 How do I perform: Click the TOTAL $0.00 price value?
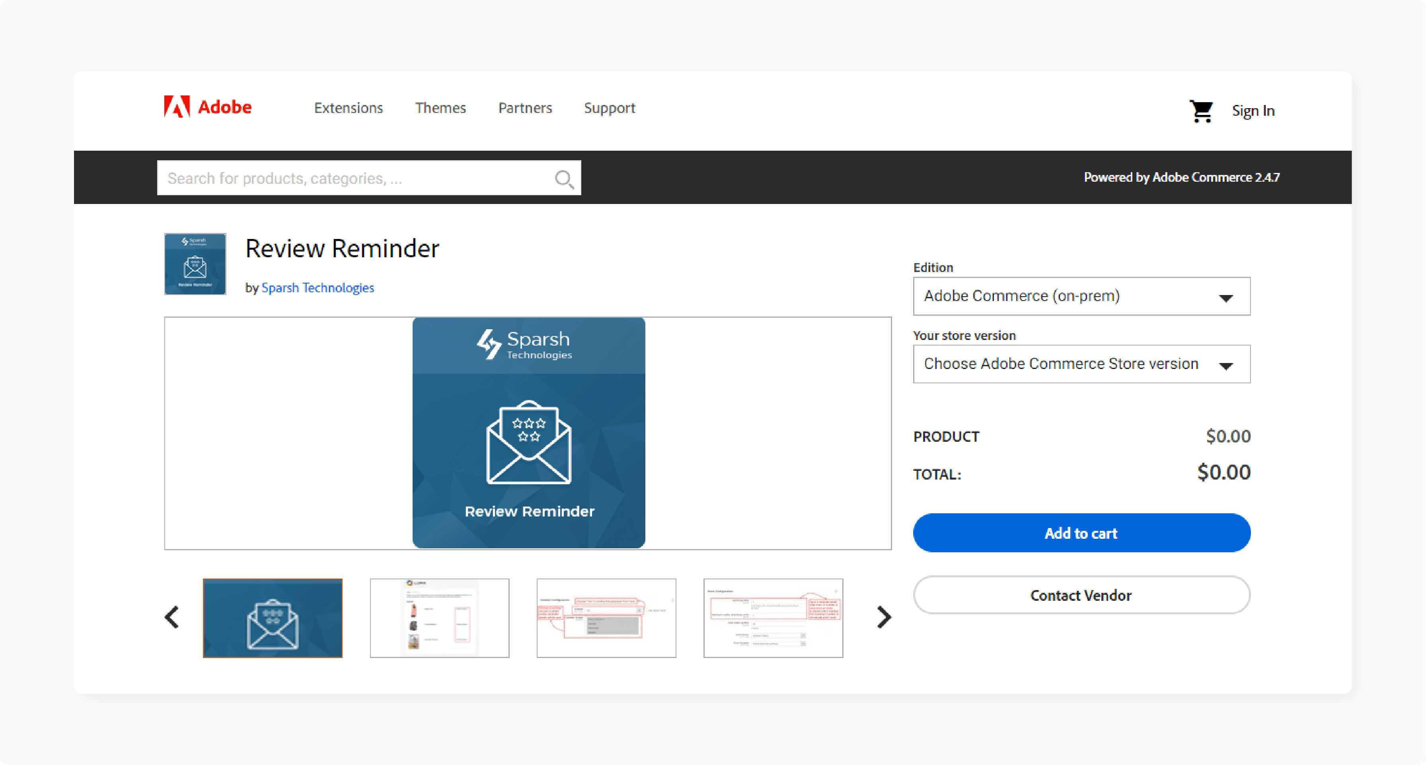coord(1223,472)
